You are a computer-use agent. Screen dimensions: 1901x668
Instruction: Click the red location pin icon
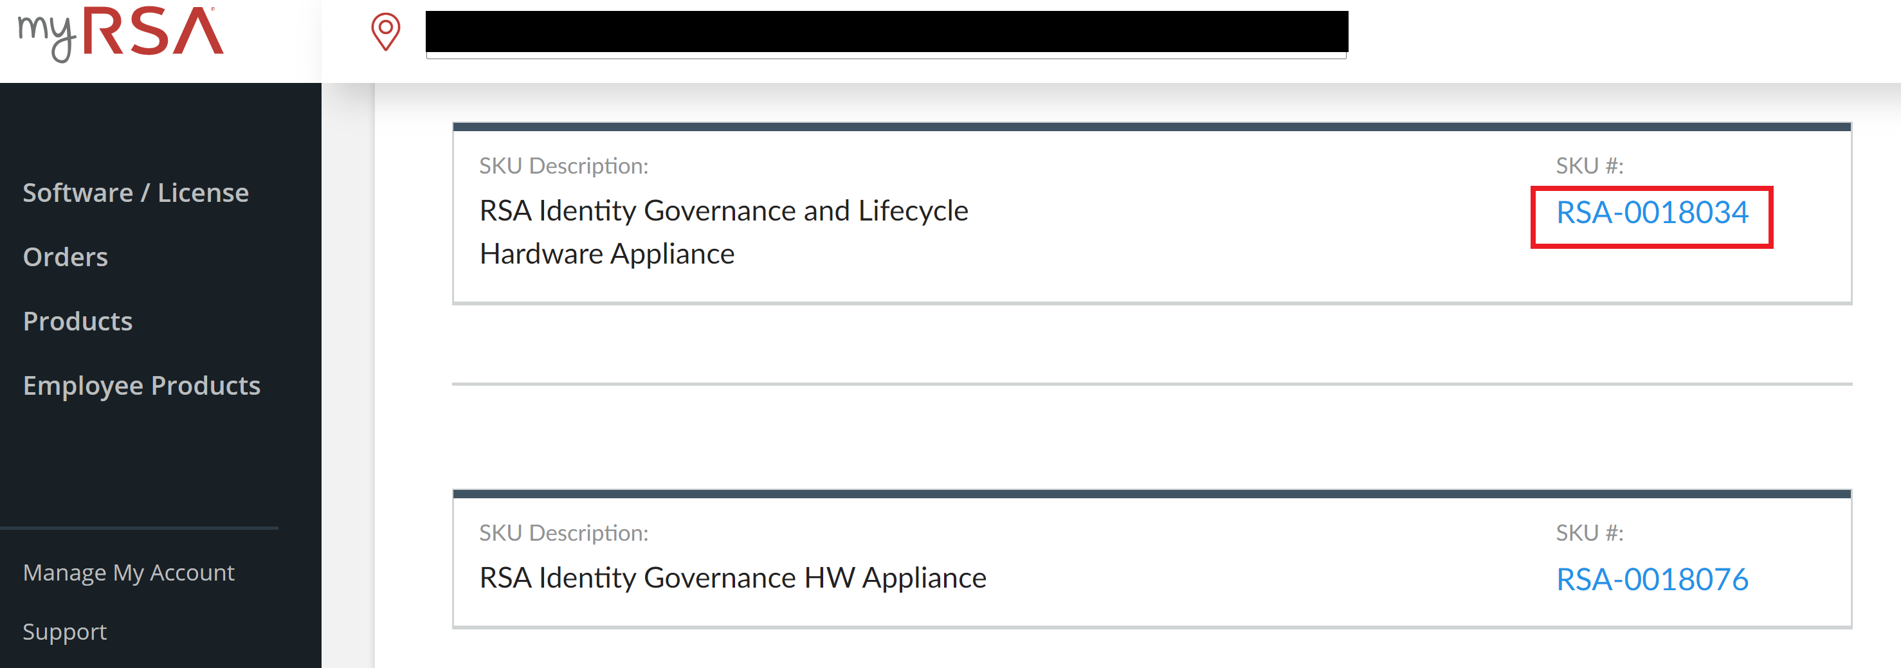tap(387, 33)
